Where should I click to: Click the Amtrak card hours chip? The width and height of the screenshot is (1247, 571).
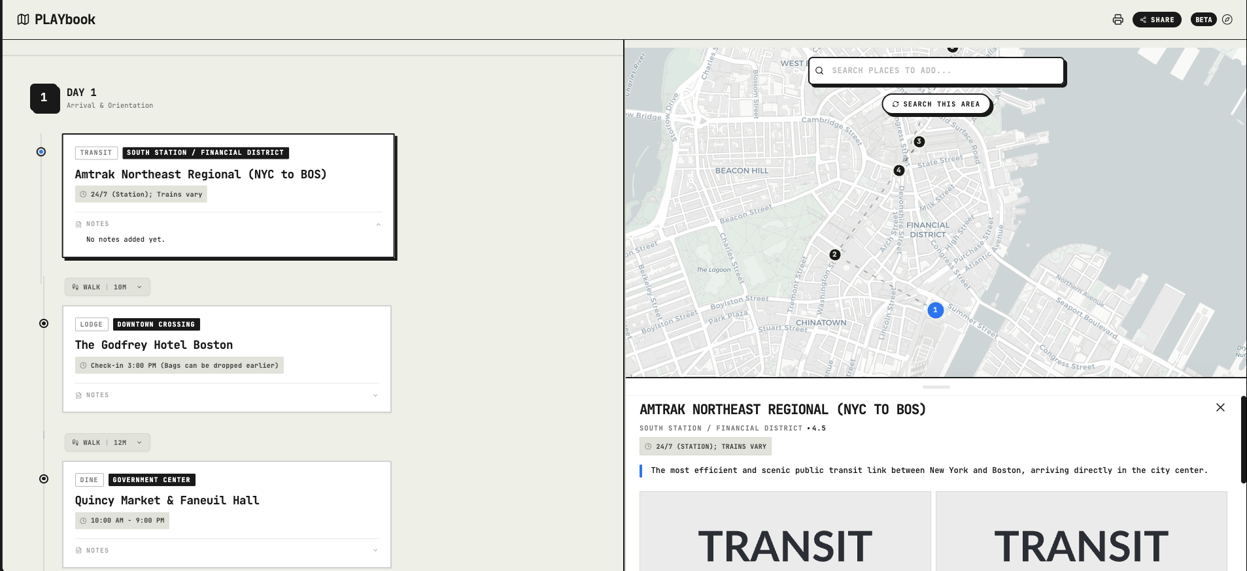(141, 194)
